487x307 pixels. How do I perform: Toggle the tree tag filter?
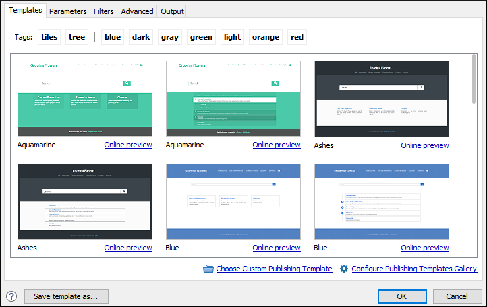pyautogui.click(x=77, y=37)
